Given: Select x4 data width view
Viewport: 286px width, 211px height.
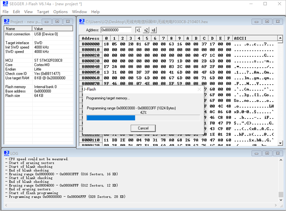Looking at the screenshot, I should pos(154,30).
